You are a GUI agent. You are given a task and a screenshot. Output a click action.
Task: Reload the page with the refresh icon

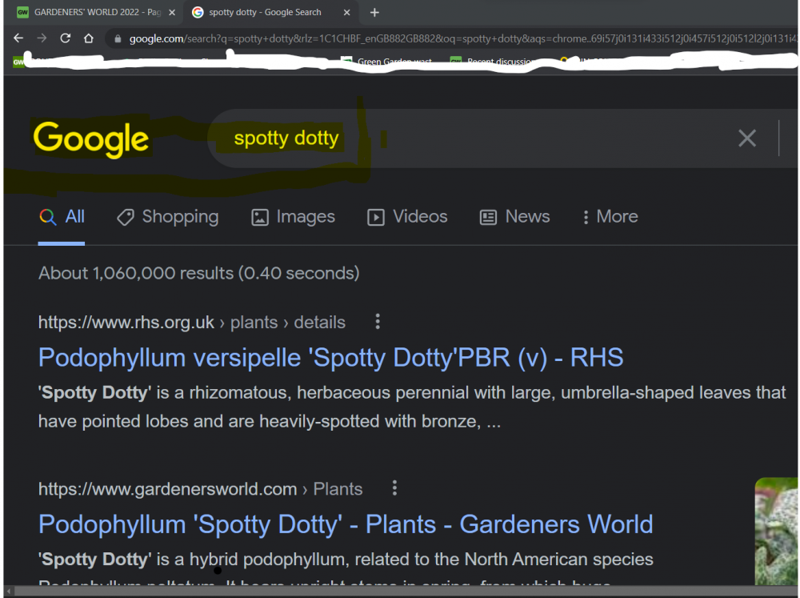pos(66,38)
